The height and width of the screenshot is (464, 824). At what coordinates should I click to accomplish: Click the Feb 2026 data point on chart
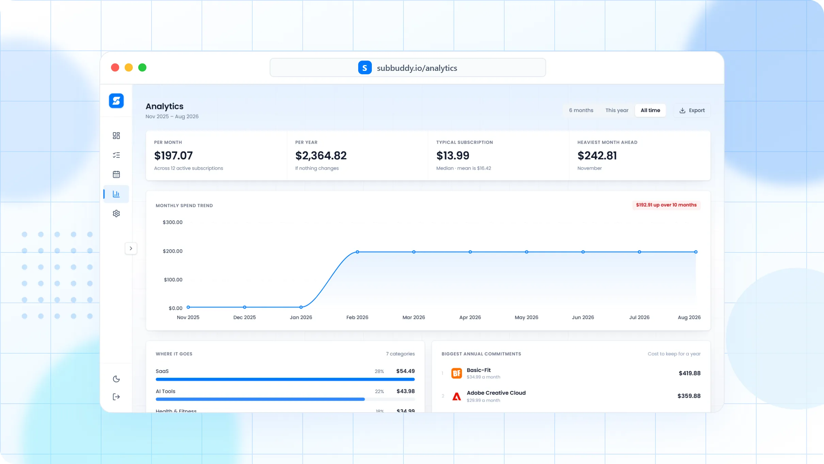pos(357,252)
